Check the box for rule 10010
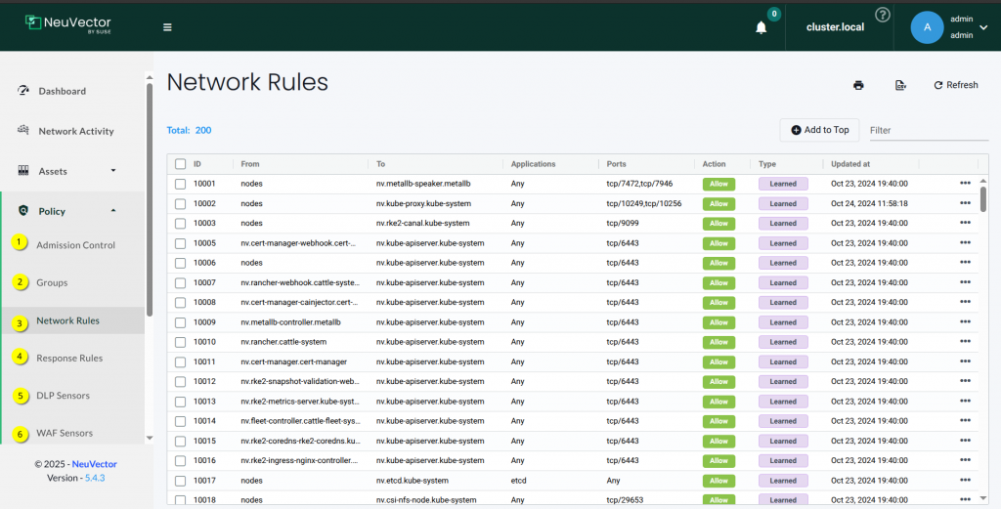1001x509 pixels. (x=180, y=342)
